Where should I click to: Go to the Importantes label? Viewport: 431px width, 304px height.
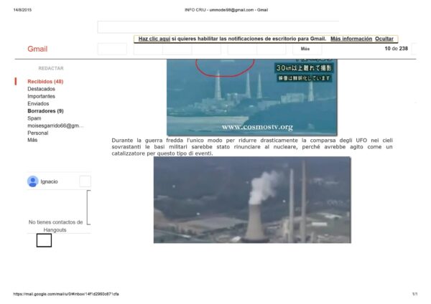coord(41,96)
